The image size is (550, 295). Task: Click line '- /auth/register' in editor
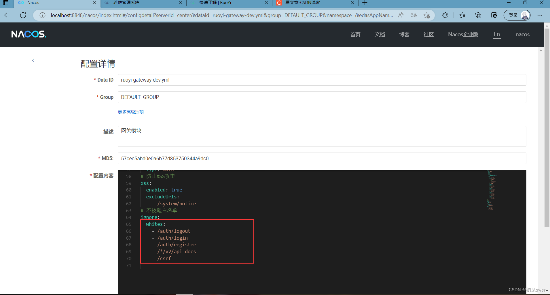pos(174,245)
